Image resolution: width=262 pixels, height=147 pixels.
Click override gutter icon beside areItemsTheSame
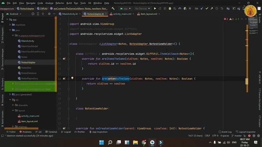click(64, 59)
